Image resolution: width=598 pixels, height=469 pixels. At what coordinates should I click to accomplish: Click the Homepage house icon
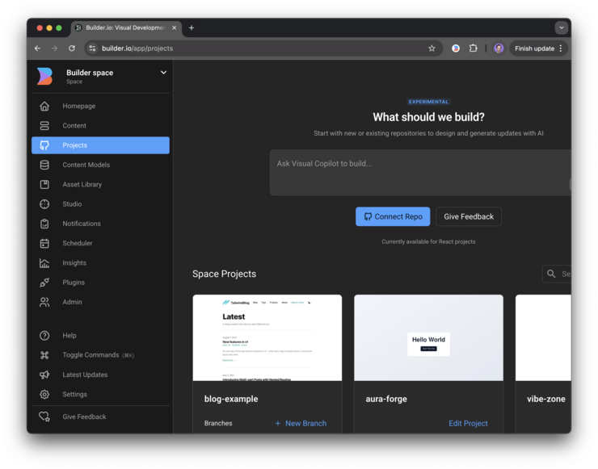[44, 106]
